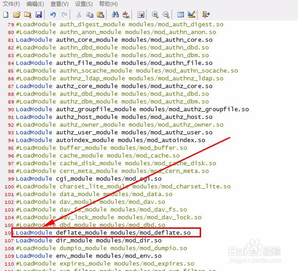
Task: Click the Browse files magnifier-folder icon
Action: click(28, 15)
